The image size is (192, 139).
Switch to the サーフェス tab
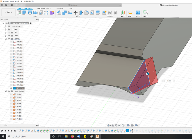point(44,8)
